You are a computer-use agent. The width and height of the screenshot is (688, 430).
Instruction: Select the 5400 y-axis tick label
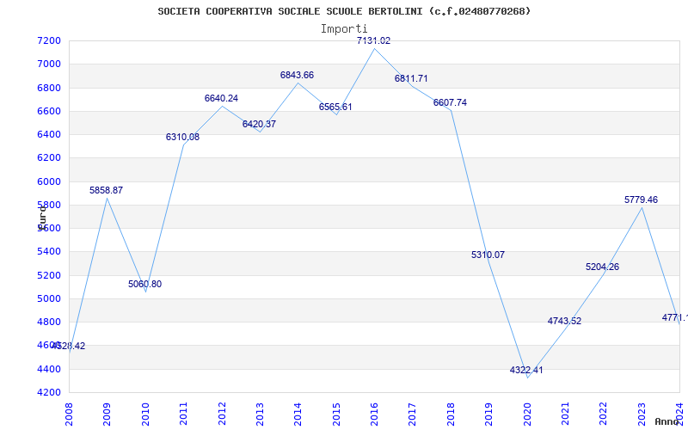[x=49, y=252]
